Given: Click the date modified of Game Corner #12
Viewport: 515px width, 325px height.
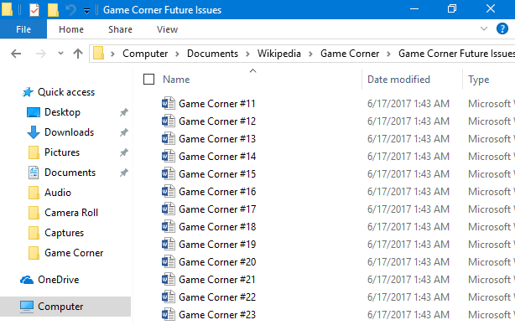Looking at the screenshot, I should tap(408, 121).
